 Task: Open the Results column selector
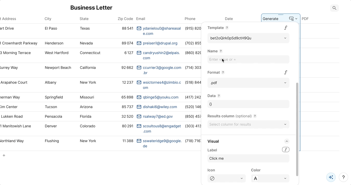(x=248, y=124)
